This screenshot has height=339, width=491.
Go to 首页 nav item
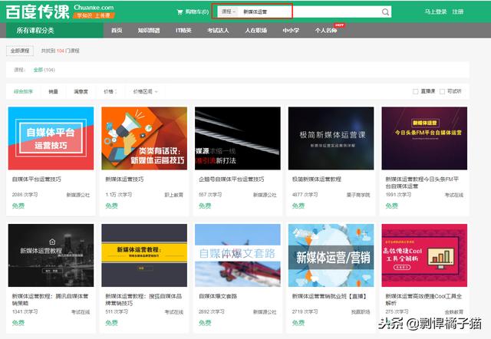[117, 31]
